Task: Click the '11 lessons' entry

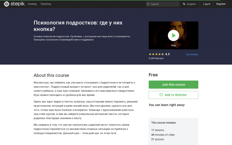Action: click(x=158, y=130)
